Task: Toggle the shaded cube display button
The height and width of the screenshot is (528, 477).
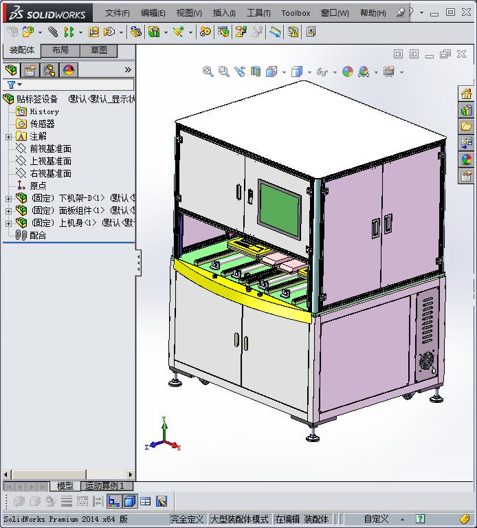Action: [130, 501]
